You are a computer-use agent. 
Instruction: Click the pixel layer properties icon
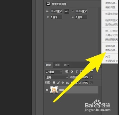pyautogui.click(x=48, y=4)
